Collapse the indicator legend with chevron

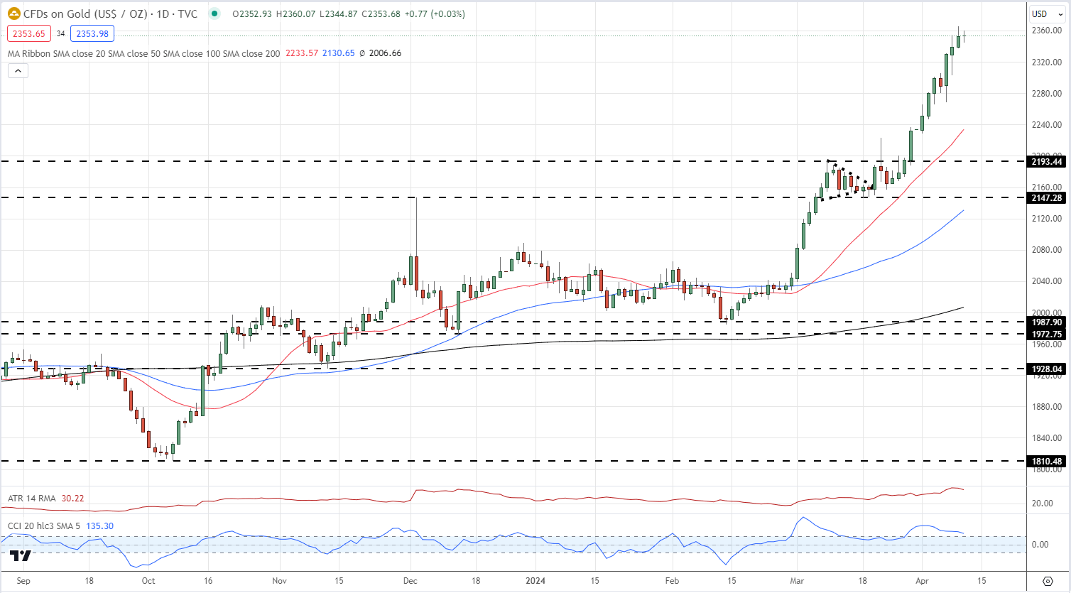tap(18, 70)
